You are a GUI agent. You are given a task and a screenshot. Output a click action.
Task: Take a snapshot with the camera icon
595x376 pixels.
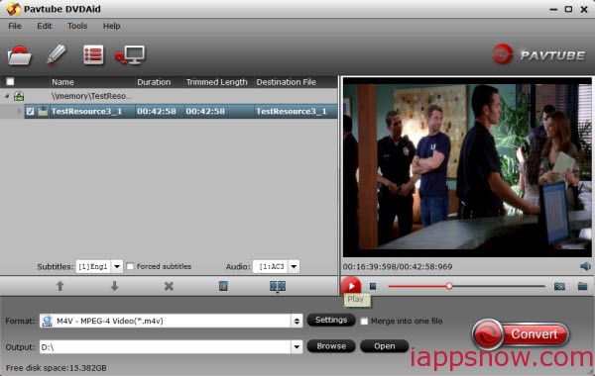(x=559, y=286)
